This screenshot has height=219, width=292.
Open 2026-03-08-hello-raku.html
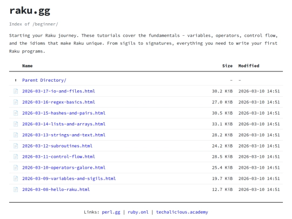[56, 190]
